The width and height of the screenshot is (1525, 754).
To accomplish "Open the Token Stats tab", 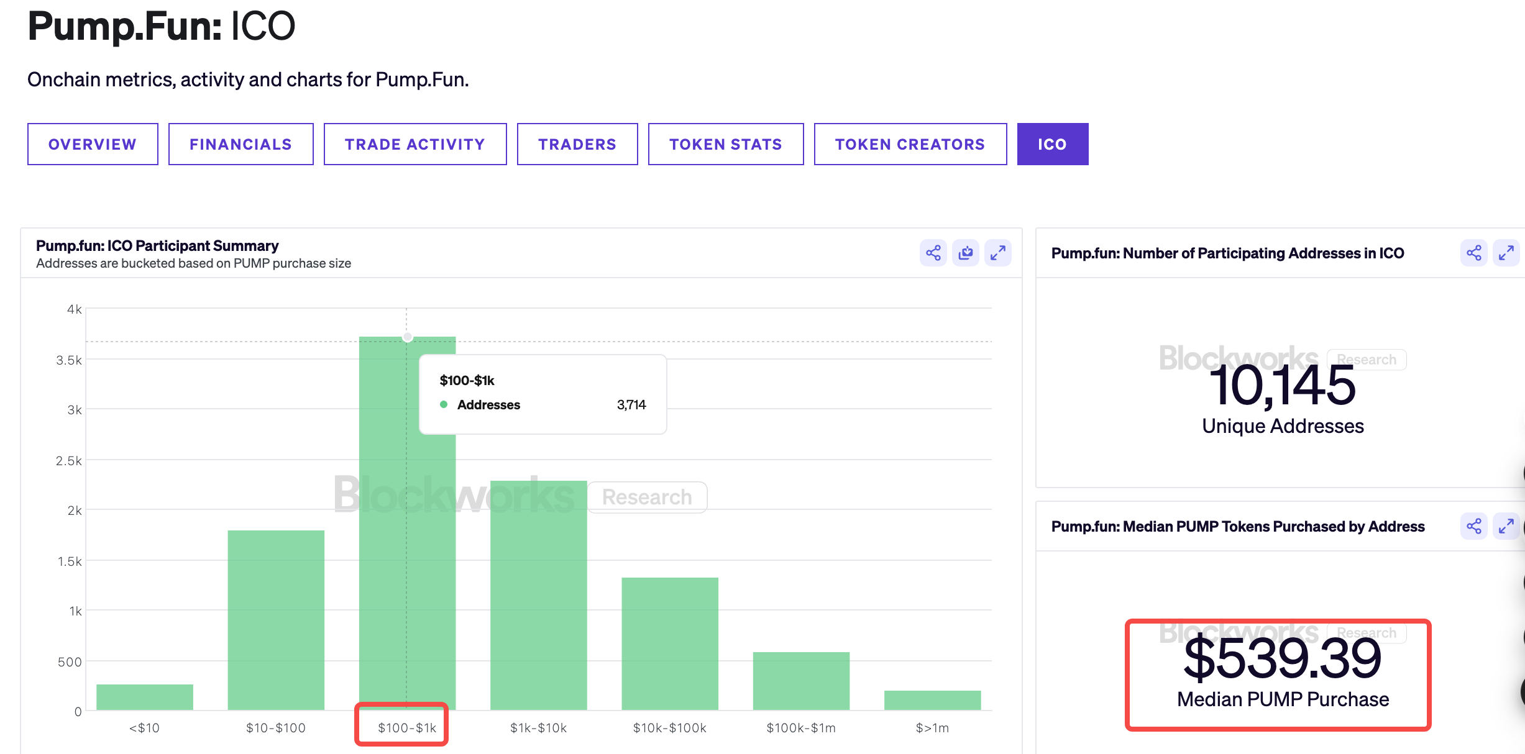I will (x=726, y=144).
